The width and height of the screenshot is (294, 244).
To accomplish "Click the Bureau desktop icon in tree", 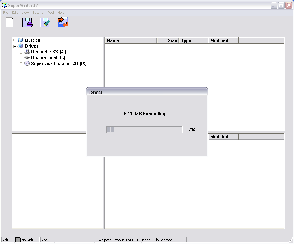I will [x=21, y=40].
